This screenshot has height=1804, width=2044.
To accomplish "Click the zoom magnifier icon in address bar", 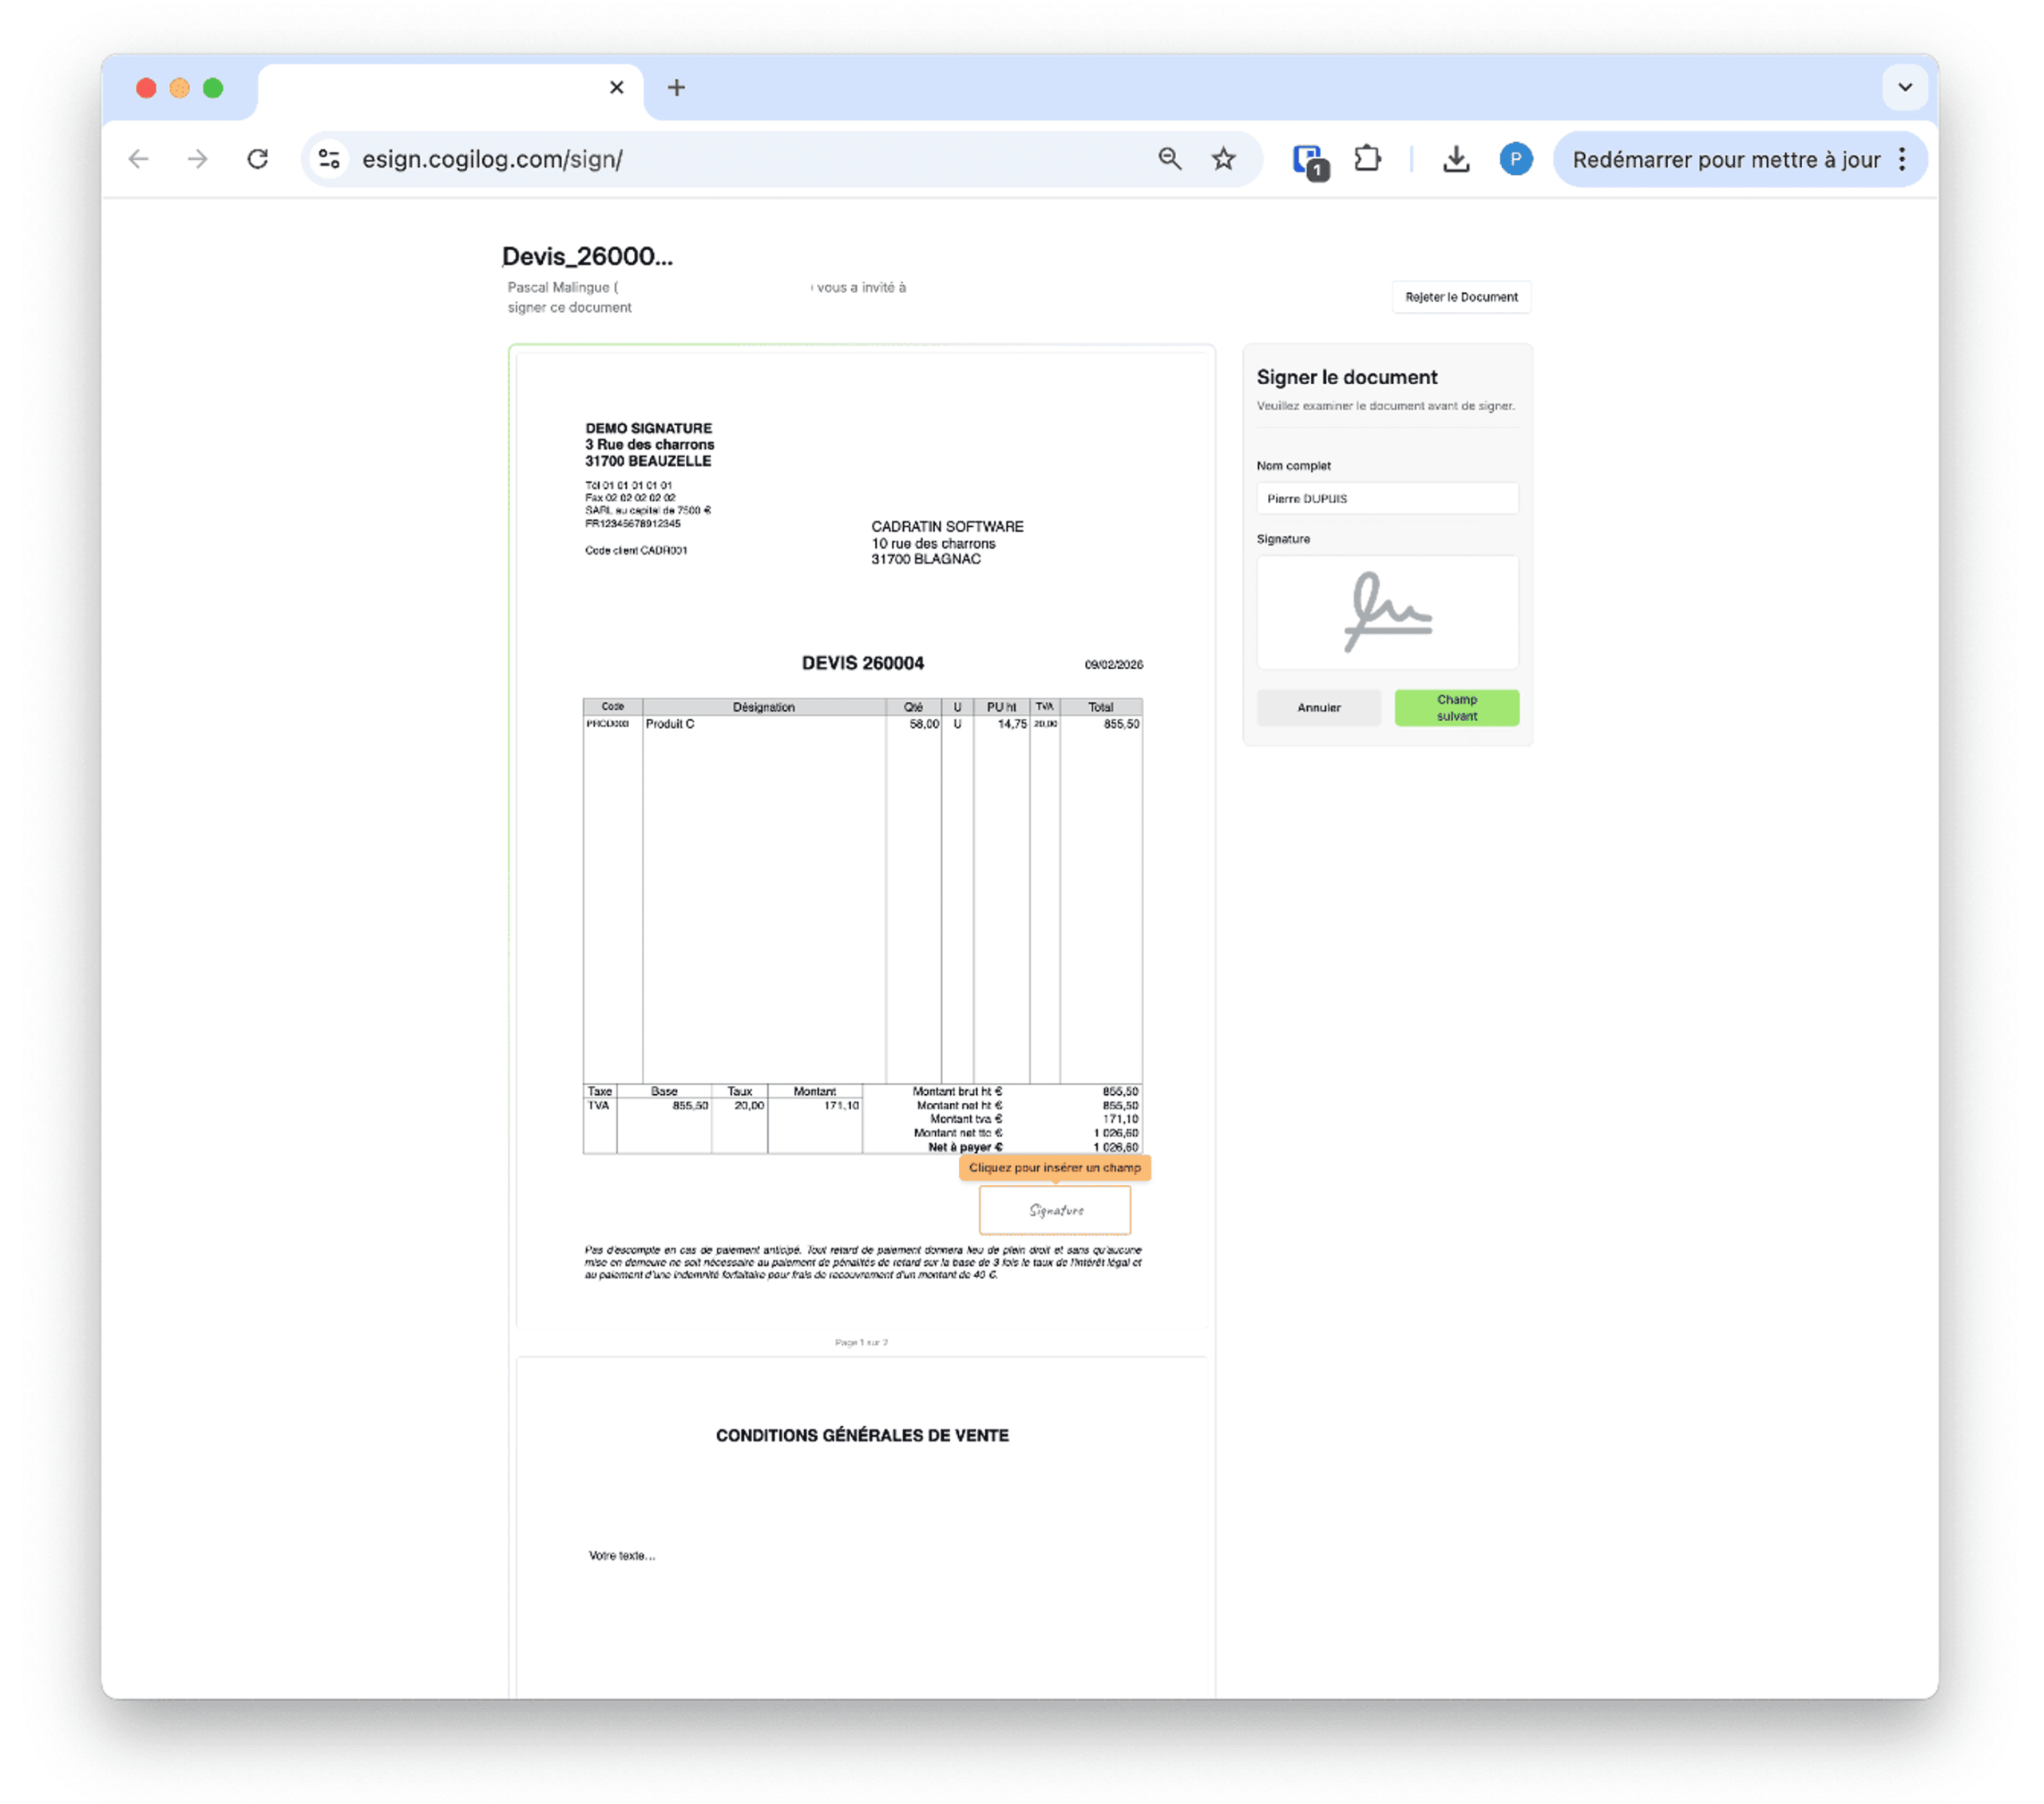I will [x=1169, y=159].
